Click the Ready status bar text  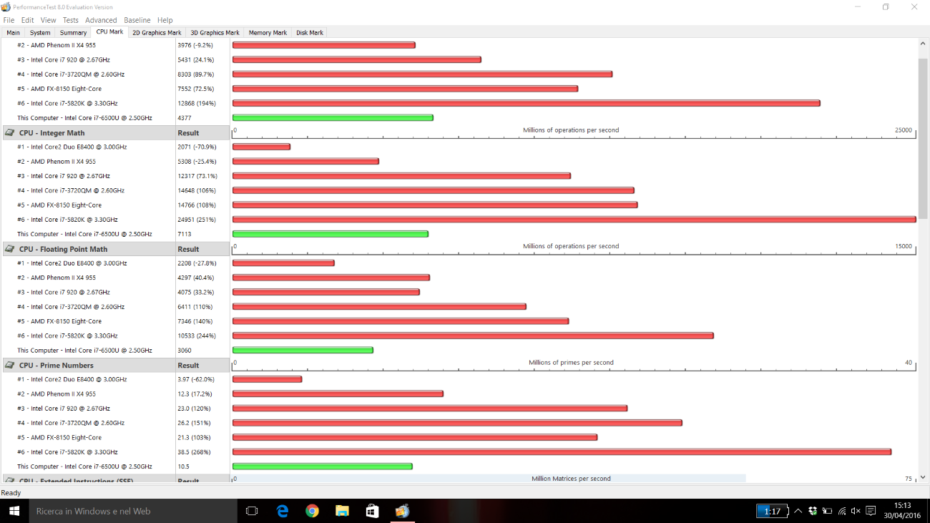[x=11, y=493]
